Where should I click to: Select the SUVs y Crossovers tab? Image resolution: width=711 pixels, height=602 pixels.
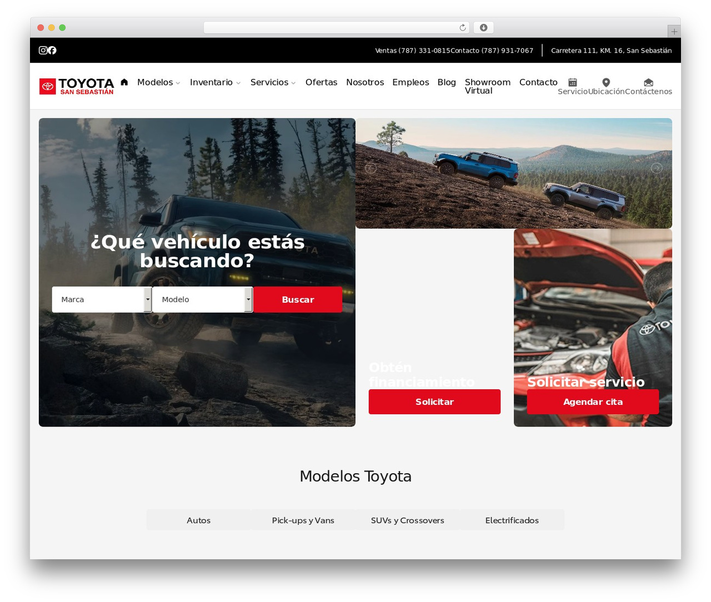point(408,520)
